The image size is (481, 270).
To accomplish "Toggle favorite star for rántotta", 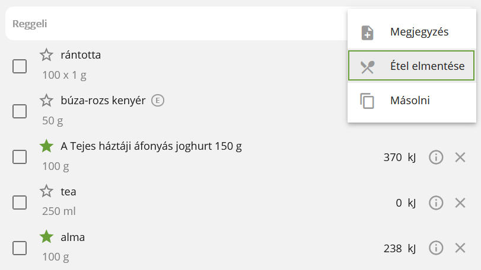I will (46, 55).
